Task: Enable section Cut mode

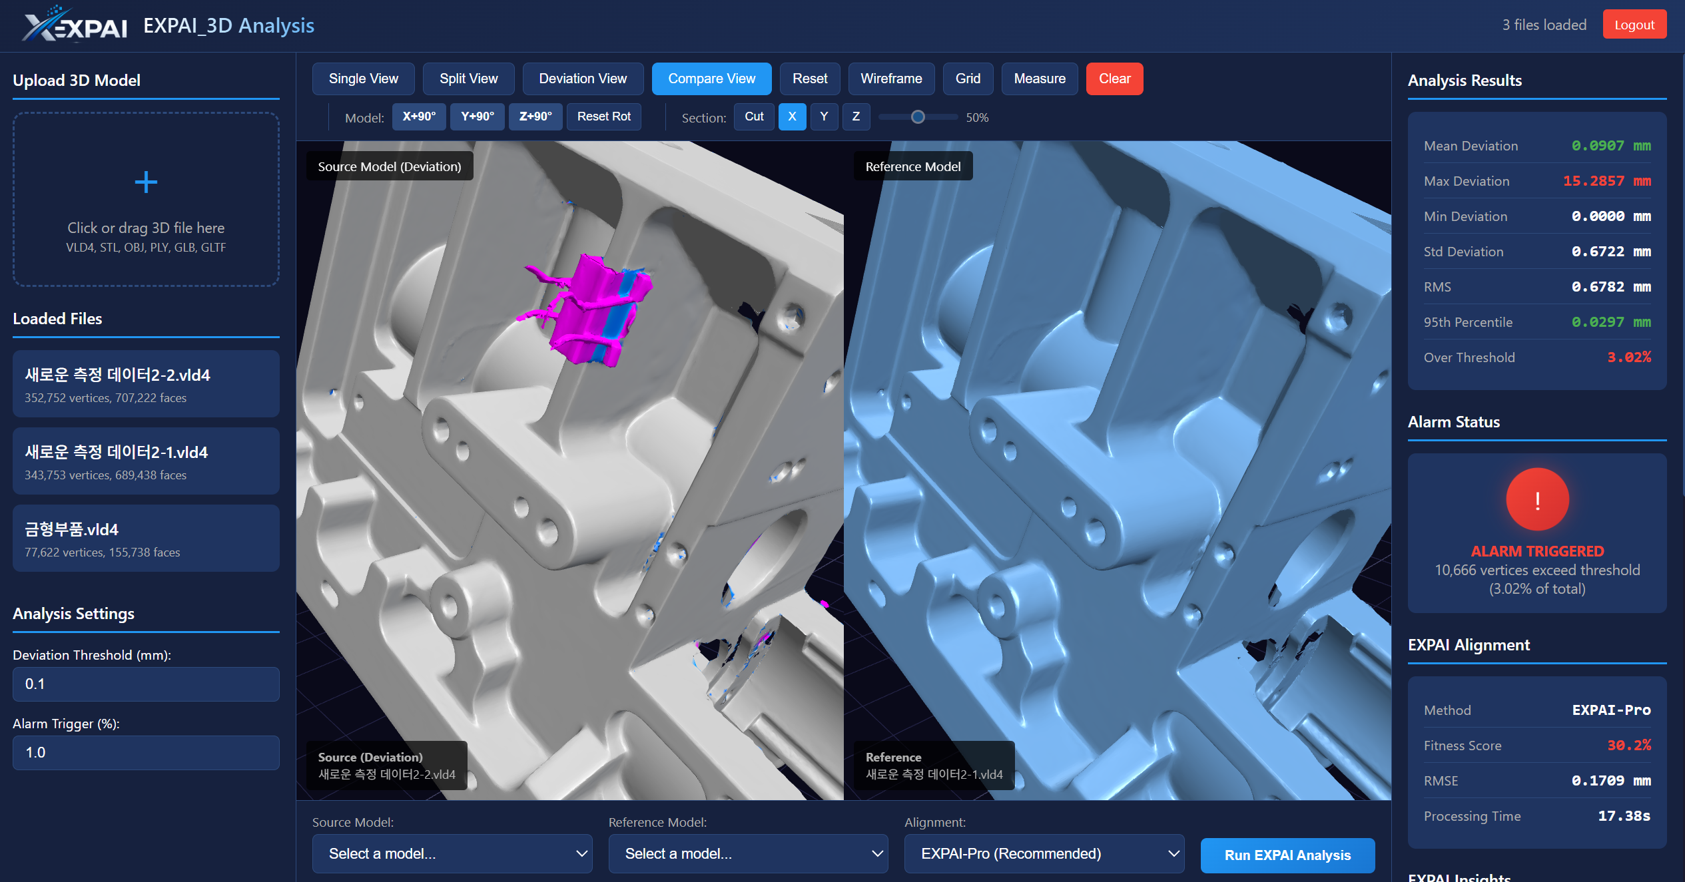Action: click(753, 116)
